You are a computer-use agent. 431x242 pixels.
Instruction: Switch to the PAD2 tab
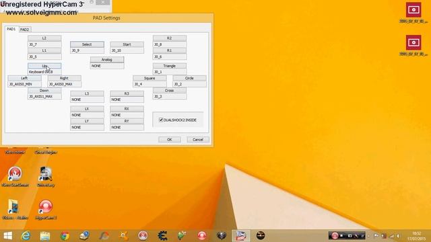(24, 30)
